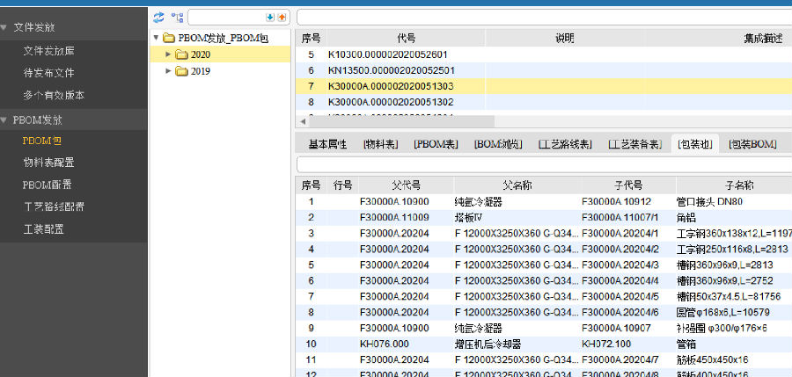Viewport: 792px width, 377px height.
Task: Click the tree search input field
Action: 226,17
